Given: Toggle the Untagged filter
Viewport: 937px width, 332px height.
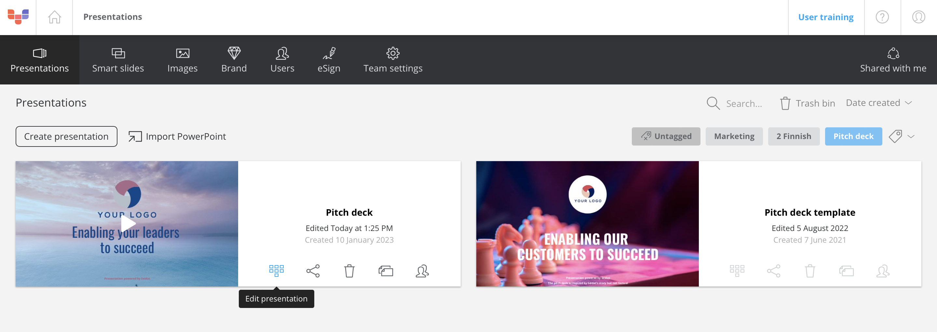Looking at the screenshot, I should (x=666, y=136).
